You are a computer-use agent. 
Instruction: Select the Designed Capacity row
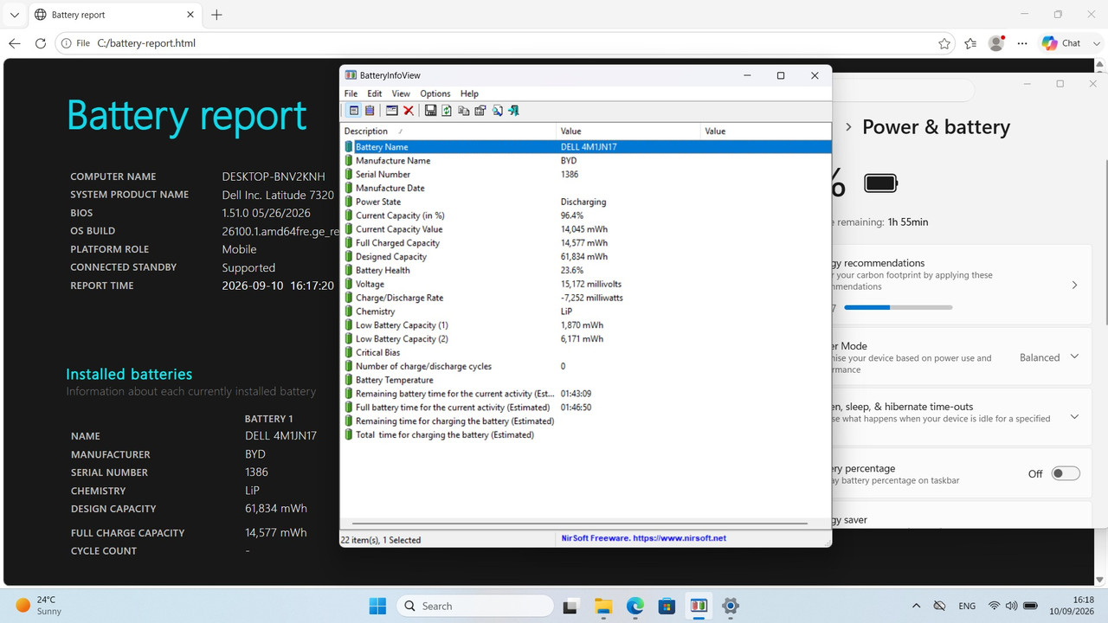pos(586,256)
